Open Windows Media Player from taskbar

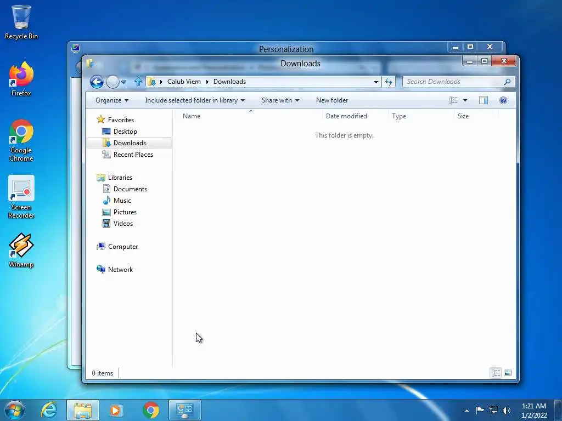pos(116,410)
